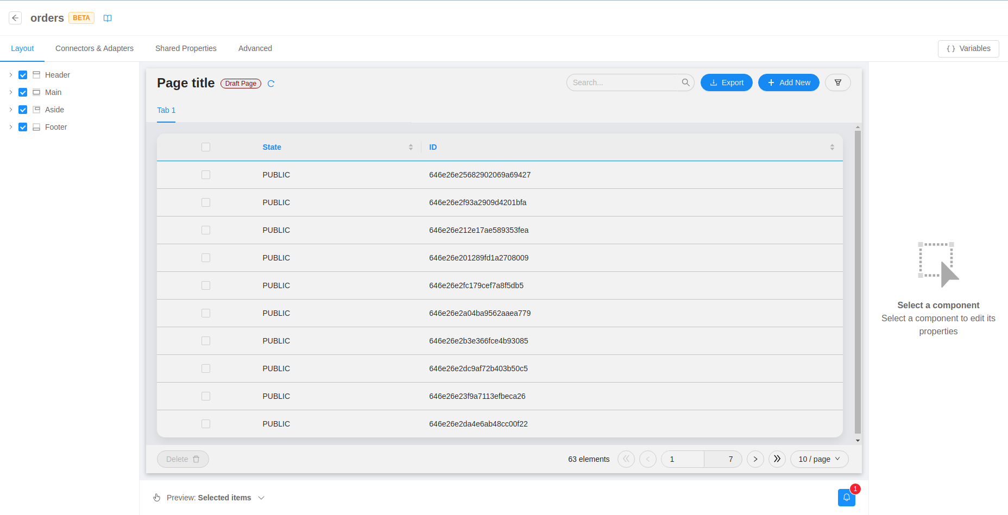Expand the Preview Selected items dropdown
The width and height of the screenshot is (1008, 515).
261,498
